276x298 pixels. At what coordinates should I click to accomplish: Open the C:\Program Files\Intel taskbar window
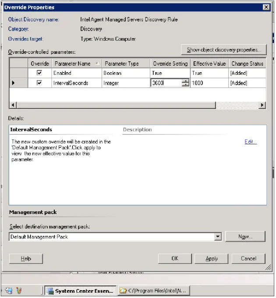(154, 291)
